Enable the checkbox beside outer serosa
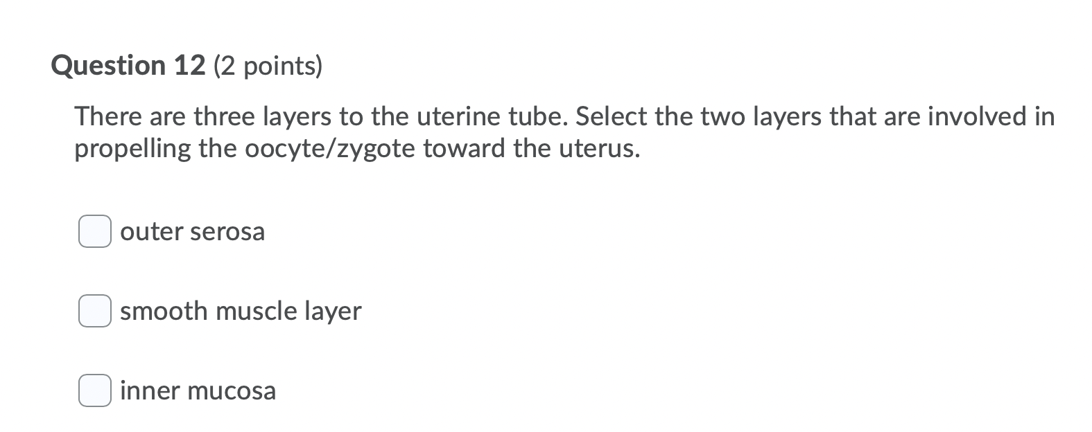 (95, 232)
